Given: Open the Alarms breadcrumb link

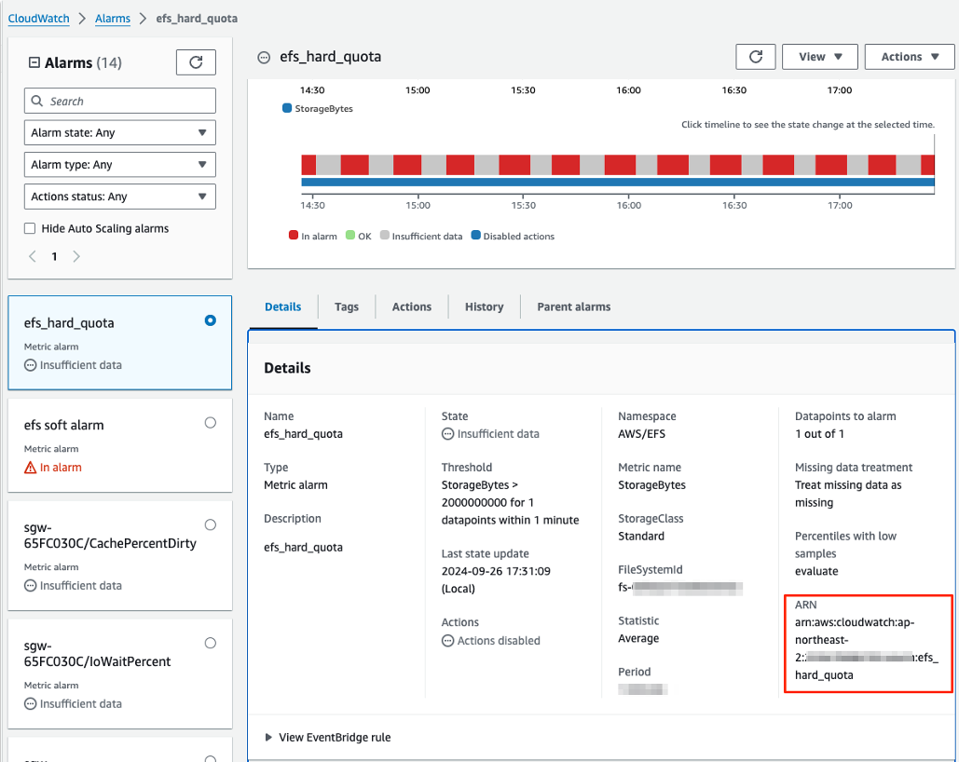Looking at the screenshot, I should pyautogui.click(x=112, y=18).
